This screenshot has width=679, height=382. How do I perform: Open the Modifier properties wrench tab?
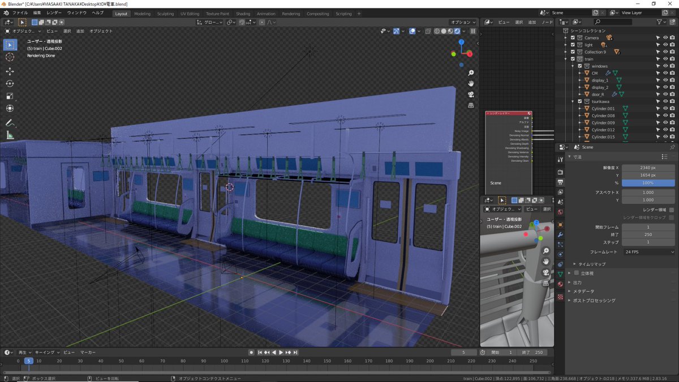click(560, 234)
